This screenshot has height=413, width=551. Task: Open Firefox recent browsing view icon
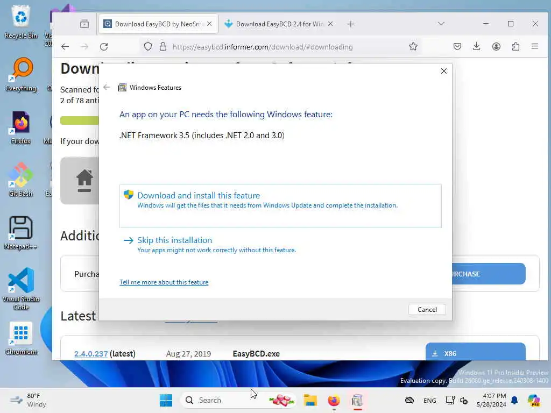84,24
